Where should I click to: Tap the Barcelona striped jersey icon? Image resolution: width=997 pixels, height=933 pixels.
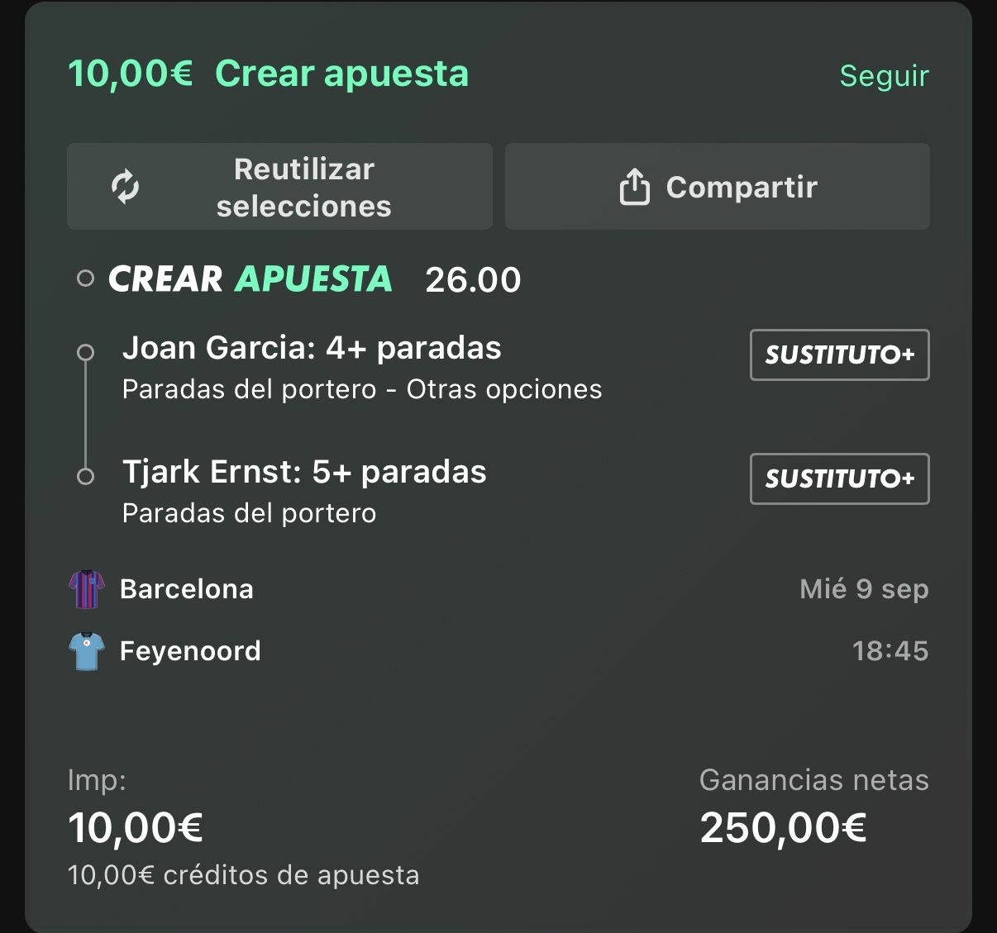coord(86,589)
